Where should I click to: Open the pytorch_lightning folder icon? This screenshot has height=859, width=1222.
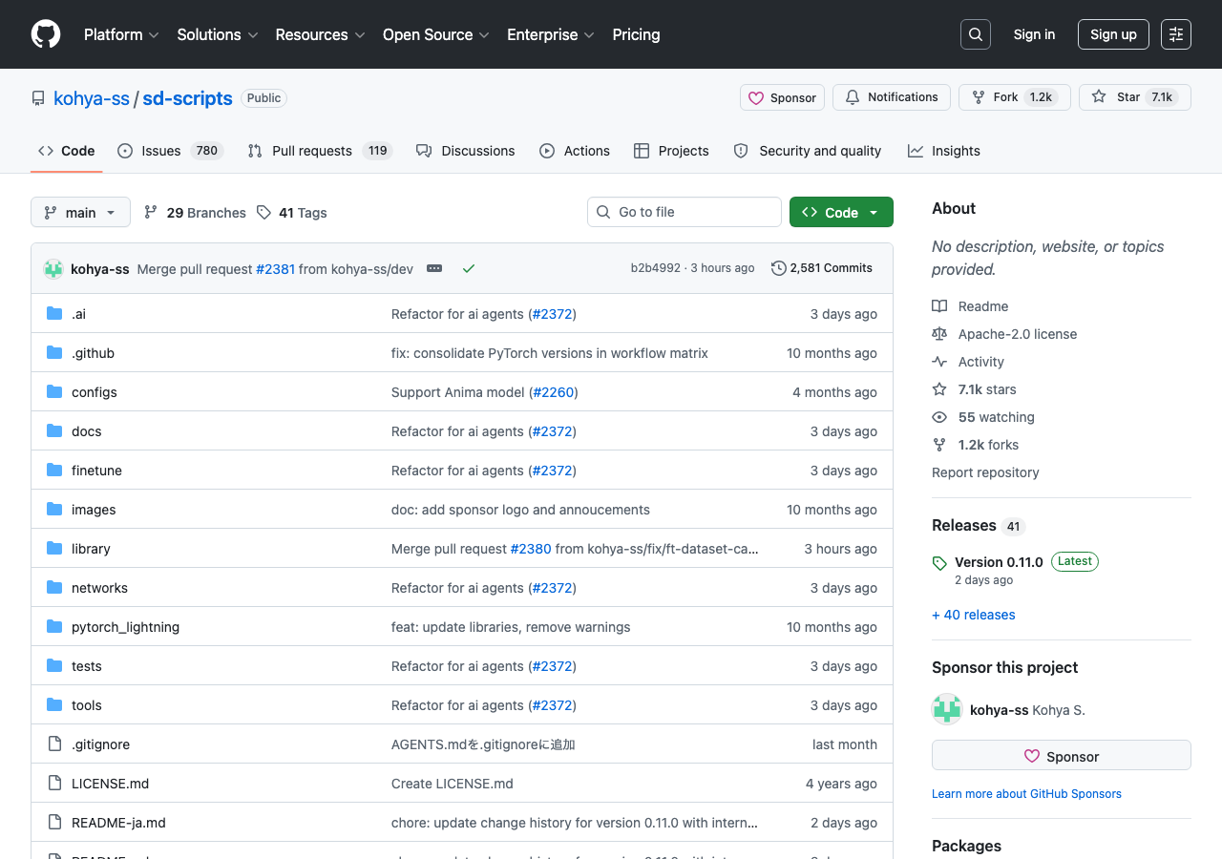click(54, 627)
